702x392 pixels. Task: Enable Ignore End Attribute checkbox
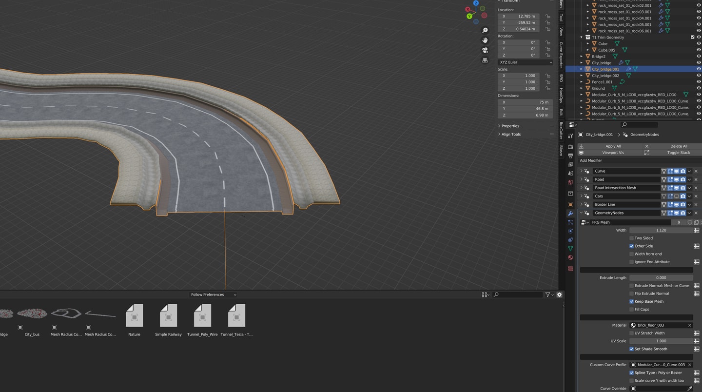click(631, 262)
